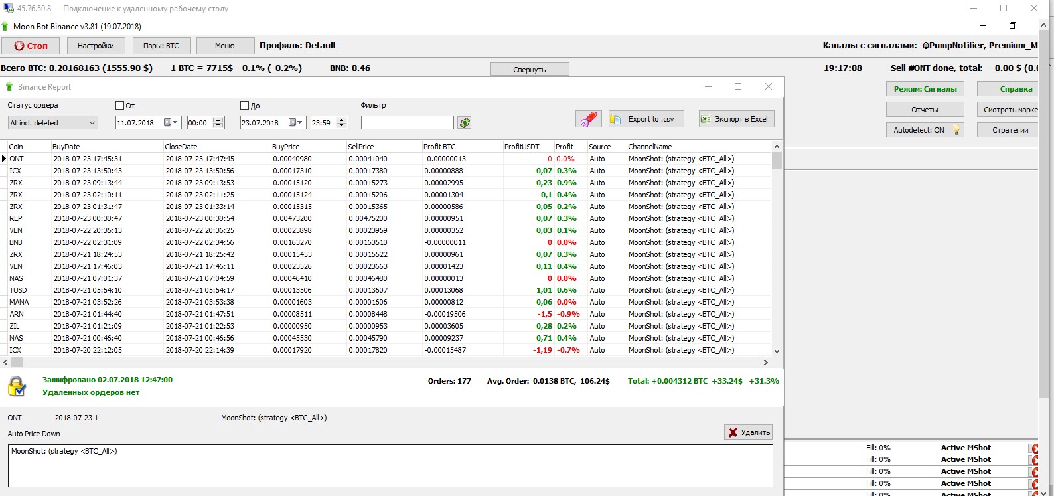Sort by the CloseDate column header
This screenshot has height=496, width=1054.
(216, 147)
